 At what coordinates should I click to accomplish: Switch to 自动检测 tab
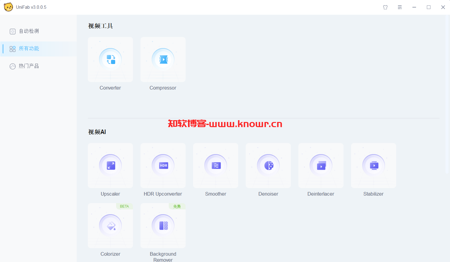point(39,31)
